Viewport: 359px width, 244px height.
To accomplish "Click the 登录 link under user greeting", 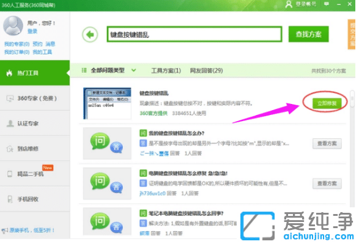I will pos(32,31).
